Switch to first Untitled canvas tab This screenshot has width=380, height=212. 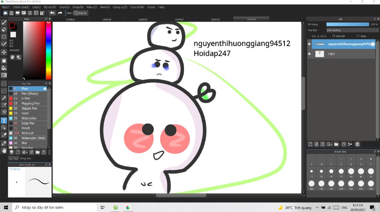[x=71, y=19]
